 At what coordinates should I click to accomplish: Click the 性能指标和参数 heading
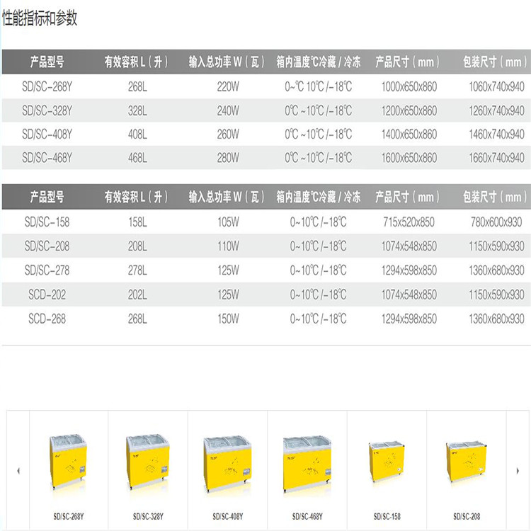point(40,19)
